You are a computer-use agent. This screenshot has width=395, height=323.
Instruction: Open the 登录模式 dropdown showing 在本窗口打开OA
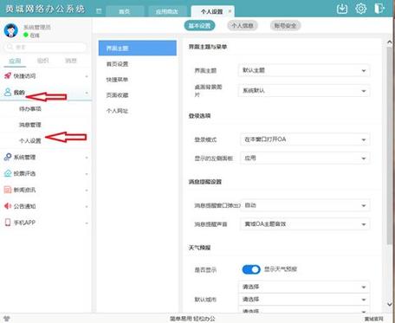pyautogui.click(x=305, y=139)
